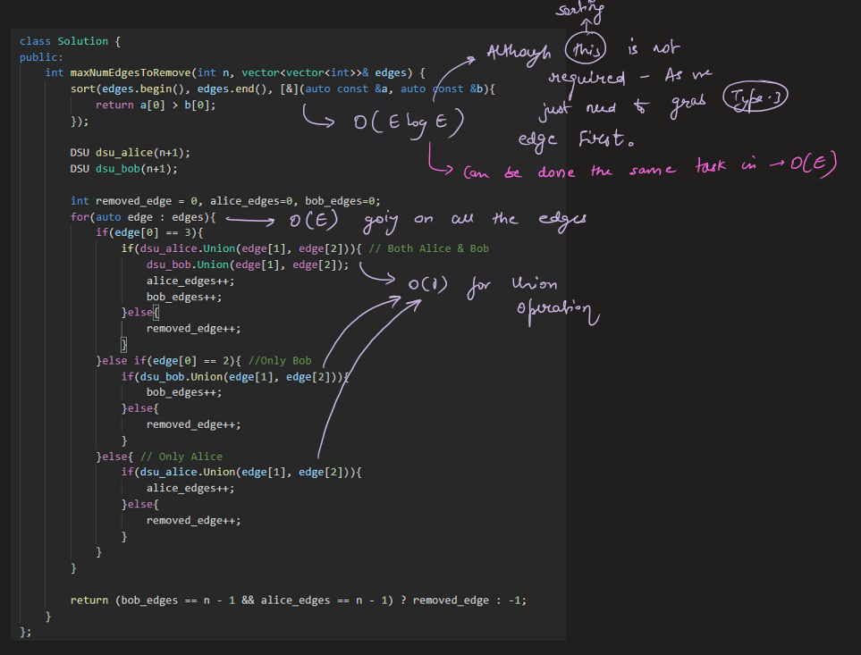Click the handwritten O(1) for Union annotation

tap(430, 286)
